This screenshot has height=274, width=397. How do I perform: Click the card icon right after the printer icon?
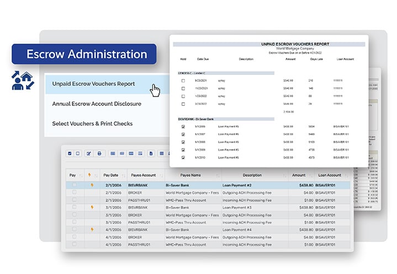click(x=113, y=154)
